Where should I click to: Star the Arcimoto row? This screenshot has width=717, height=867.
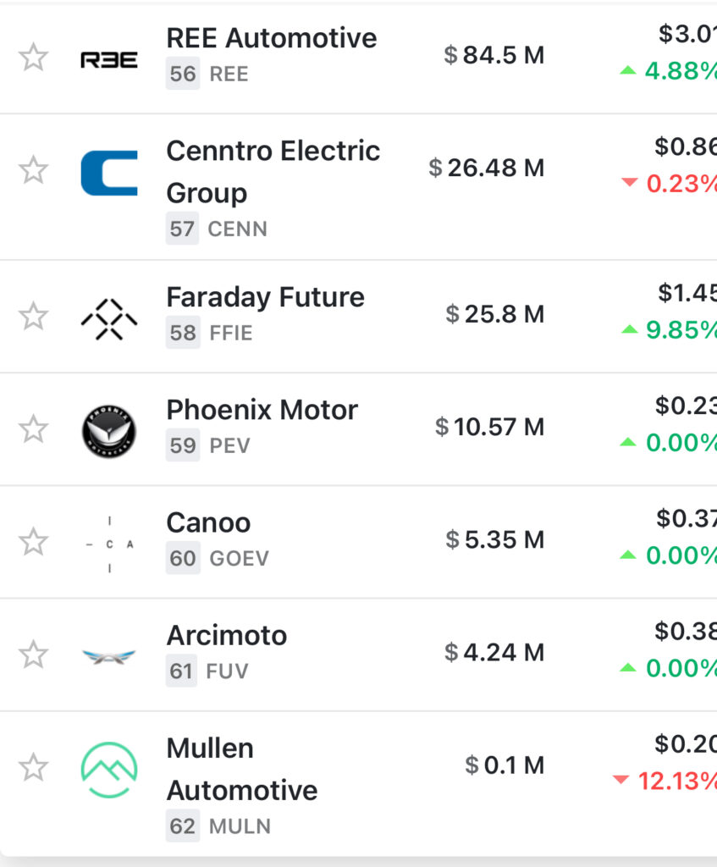(x=34, y=654)
